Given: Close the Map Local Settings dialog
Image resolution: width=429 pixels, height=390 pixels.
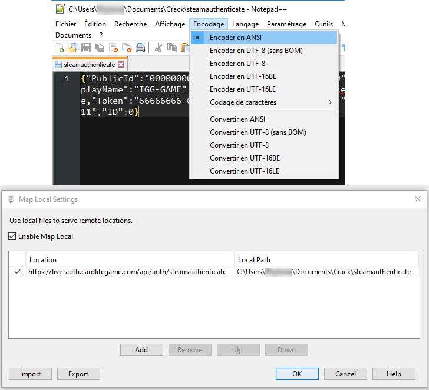Looking at the screenshot, I should click(x=417, y=199).
